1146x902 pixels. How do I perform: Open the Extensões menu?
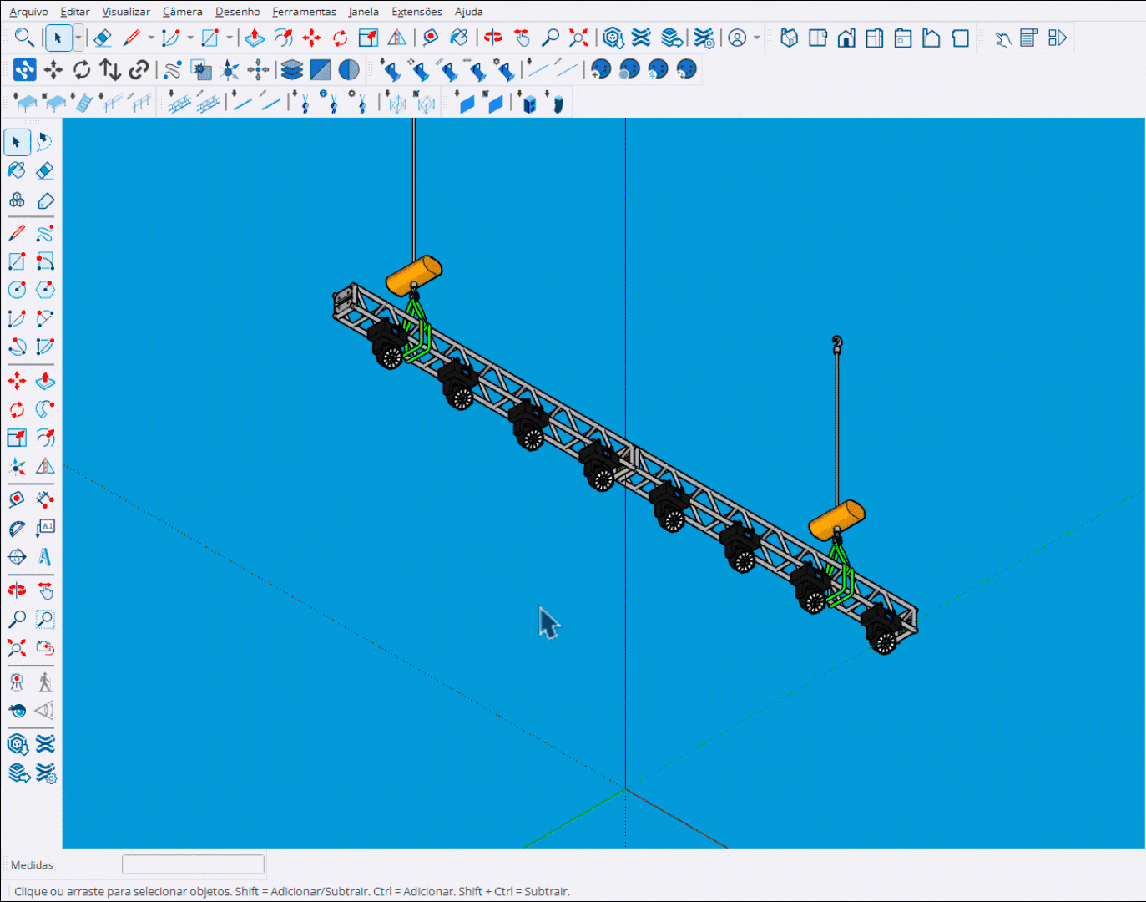click(416, 12)
